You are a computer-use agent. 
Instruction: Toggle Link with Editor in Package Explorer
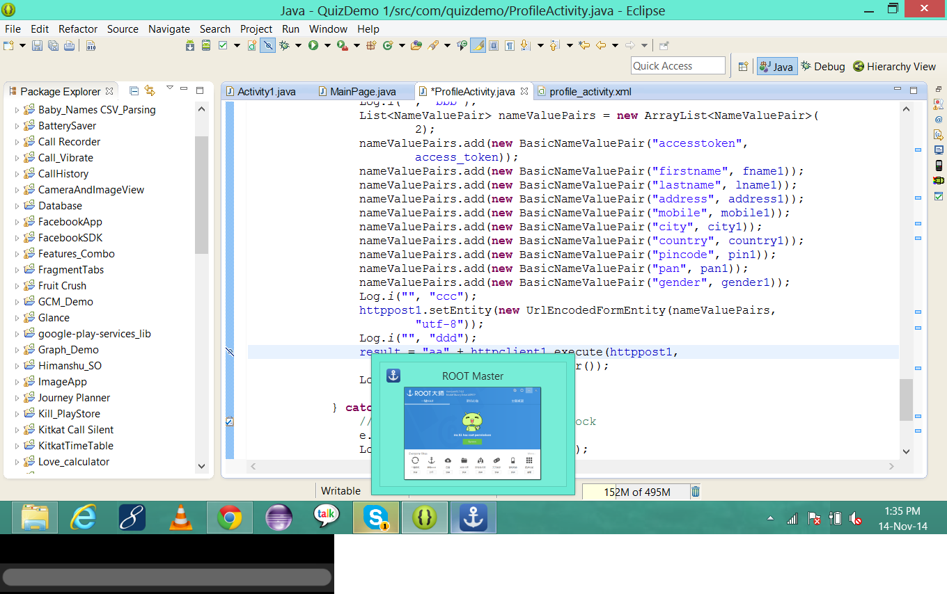tap(150, 91)
